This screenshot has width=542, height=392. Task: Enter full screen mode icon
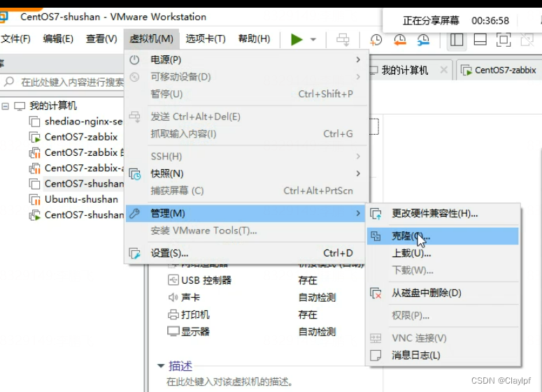(504, 40)
